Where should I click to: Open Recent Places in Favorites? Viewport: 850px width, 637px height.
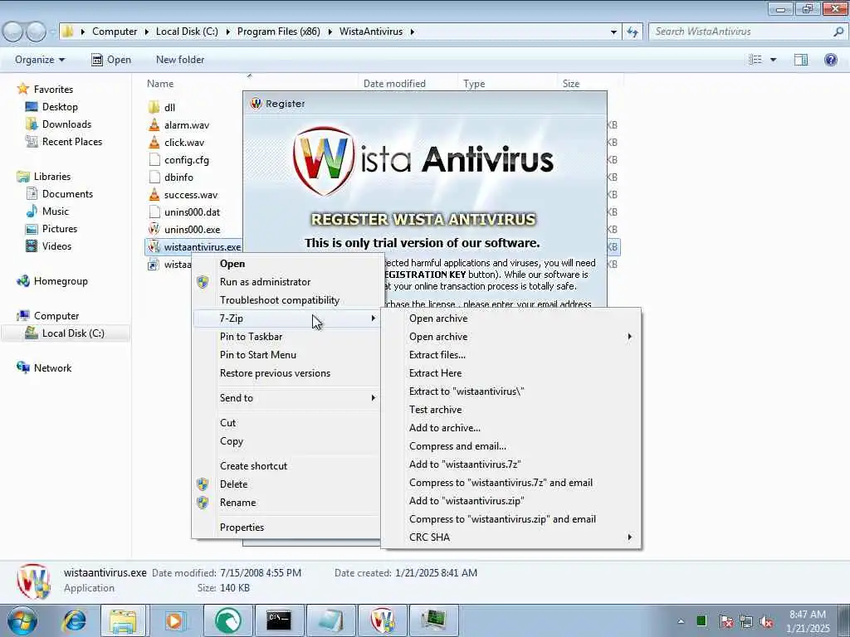pyautogui.click(x=72, y=141)
